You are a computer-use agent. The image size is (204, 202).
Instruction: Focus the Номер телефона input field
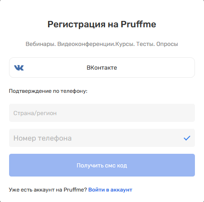[x=102, y=138]
